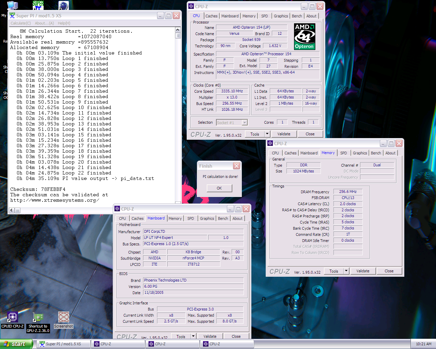Open Bench tab in CPU window
The width and height of the screenshot is (436, 349).
coord(297,16)
